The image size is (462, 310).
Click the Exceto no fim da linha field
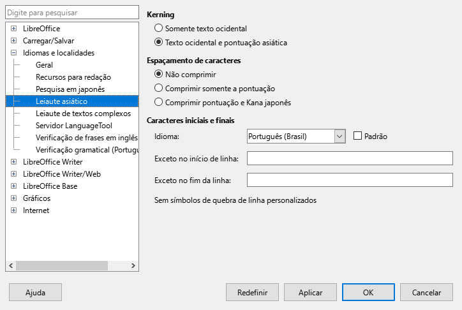point(350,180)
